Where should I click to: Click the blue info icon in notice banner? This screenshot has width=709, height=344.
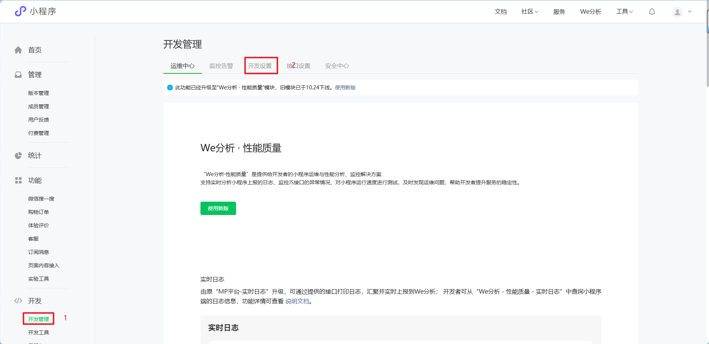click(x=170, y=87)
